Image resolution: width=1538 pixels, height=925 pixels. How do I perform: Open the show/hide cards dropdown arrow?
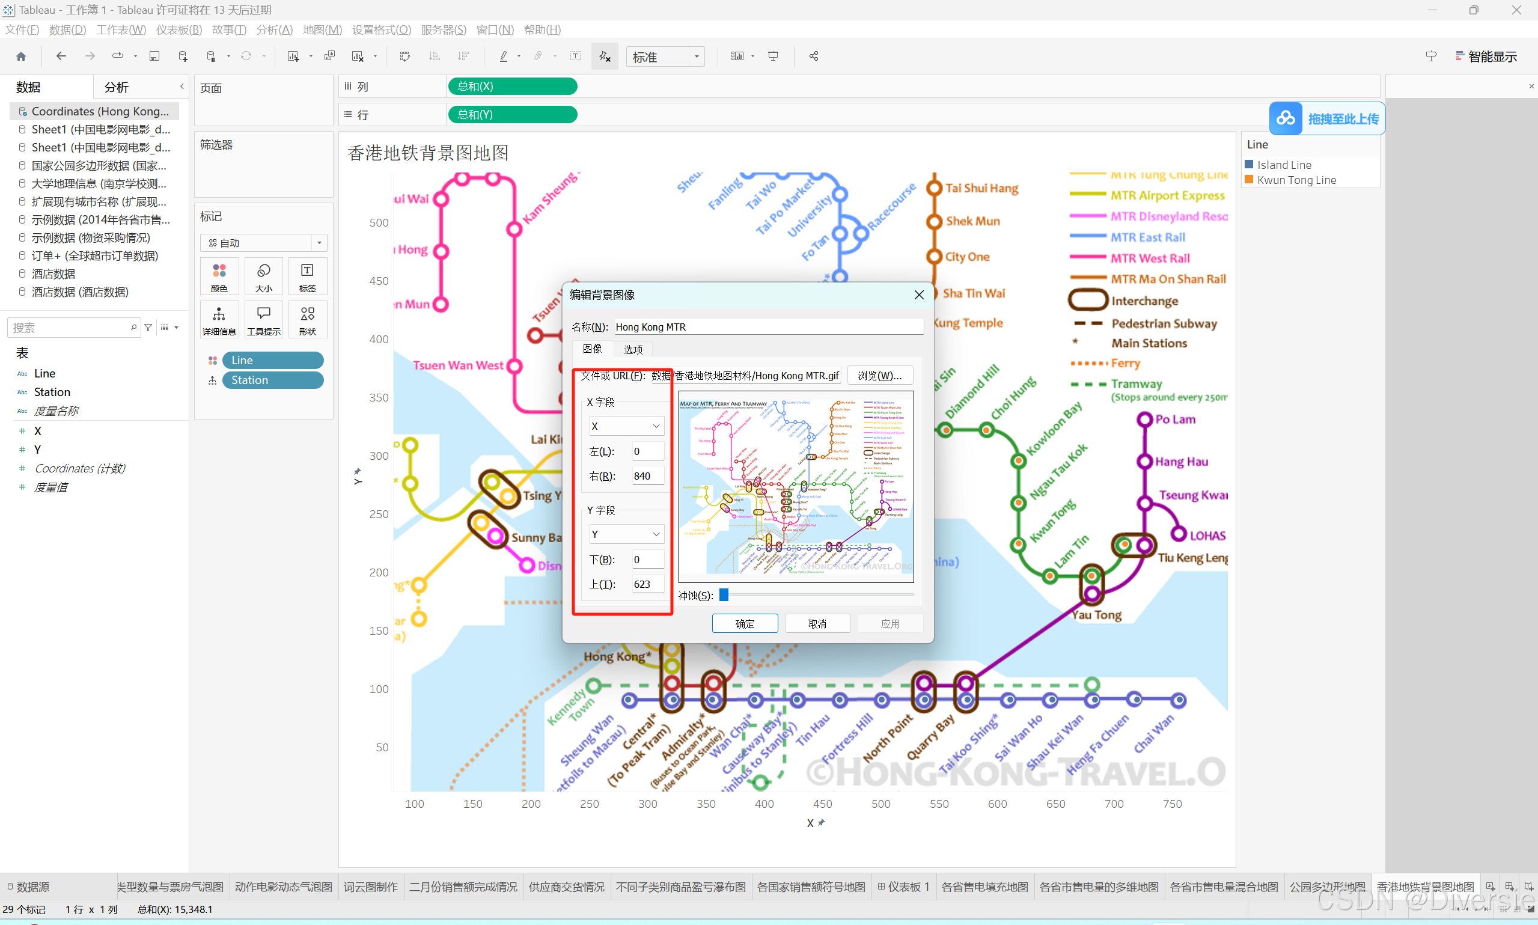point(753,56)
